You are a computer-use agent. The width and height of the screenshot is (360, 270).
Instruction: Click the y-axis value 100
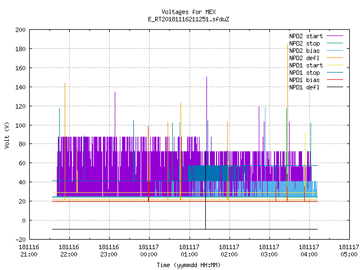pos(20,125)
